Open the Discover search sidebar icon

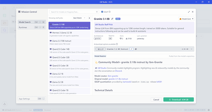pos(5,30)
